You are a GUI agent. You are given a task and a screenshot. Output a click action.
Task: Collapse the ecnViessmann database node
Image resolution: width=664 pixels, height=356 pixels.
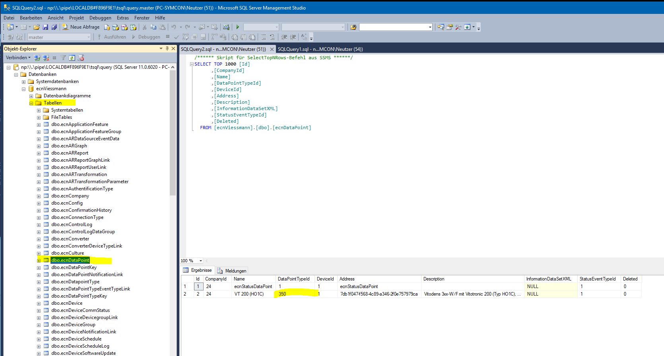(x=24, y=89)
